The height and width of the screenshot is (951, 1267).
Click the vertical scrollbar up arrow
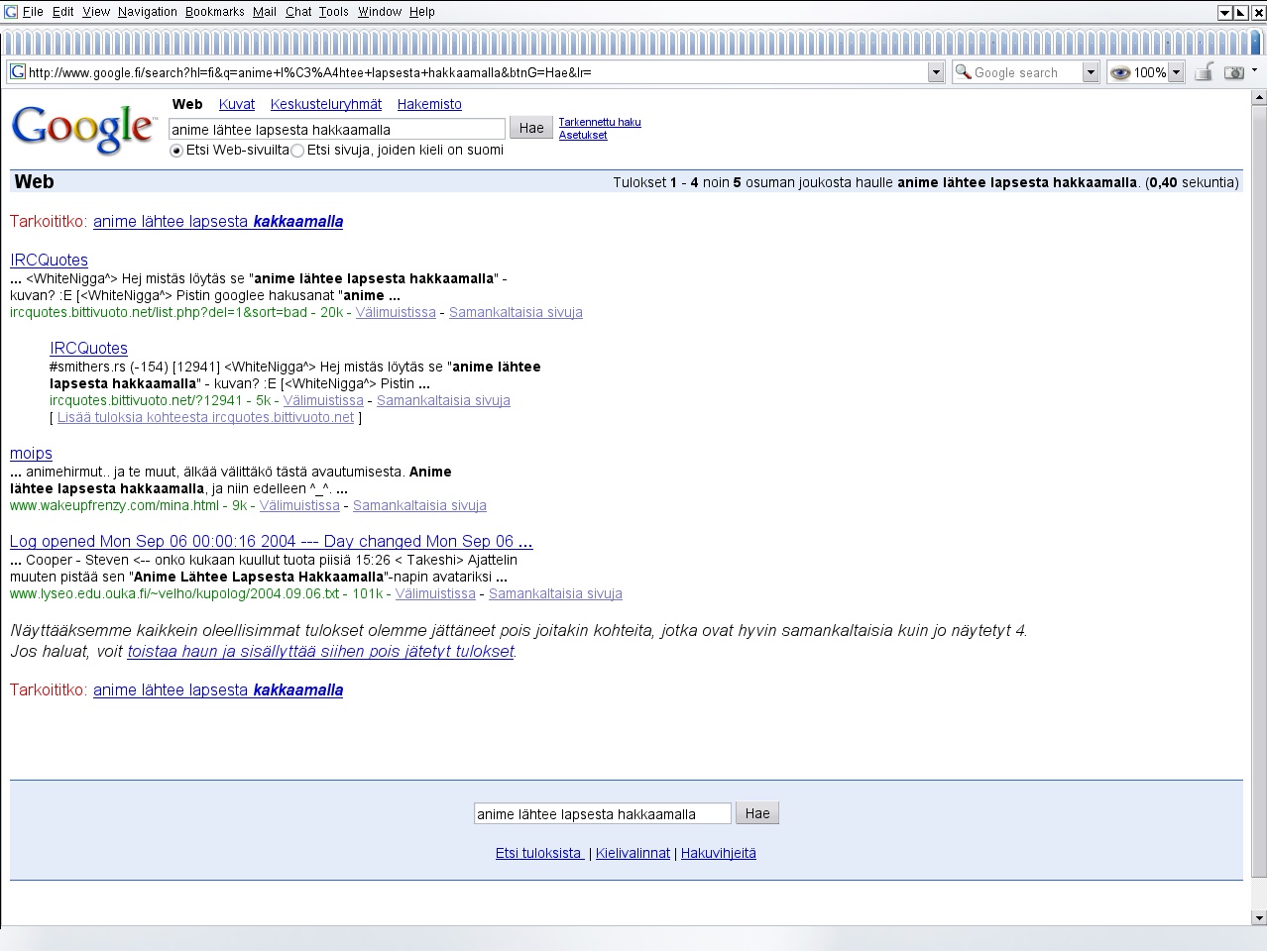point(1259,97)
